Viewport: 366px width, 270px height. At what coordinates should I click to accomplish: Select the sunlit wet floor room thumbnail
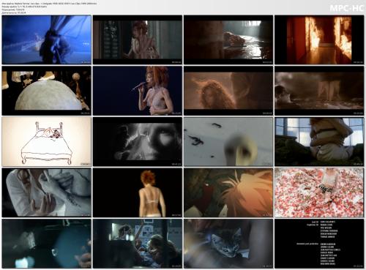point(228,40)
